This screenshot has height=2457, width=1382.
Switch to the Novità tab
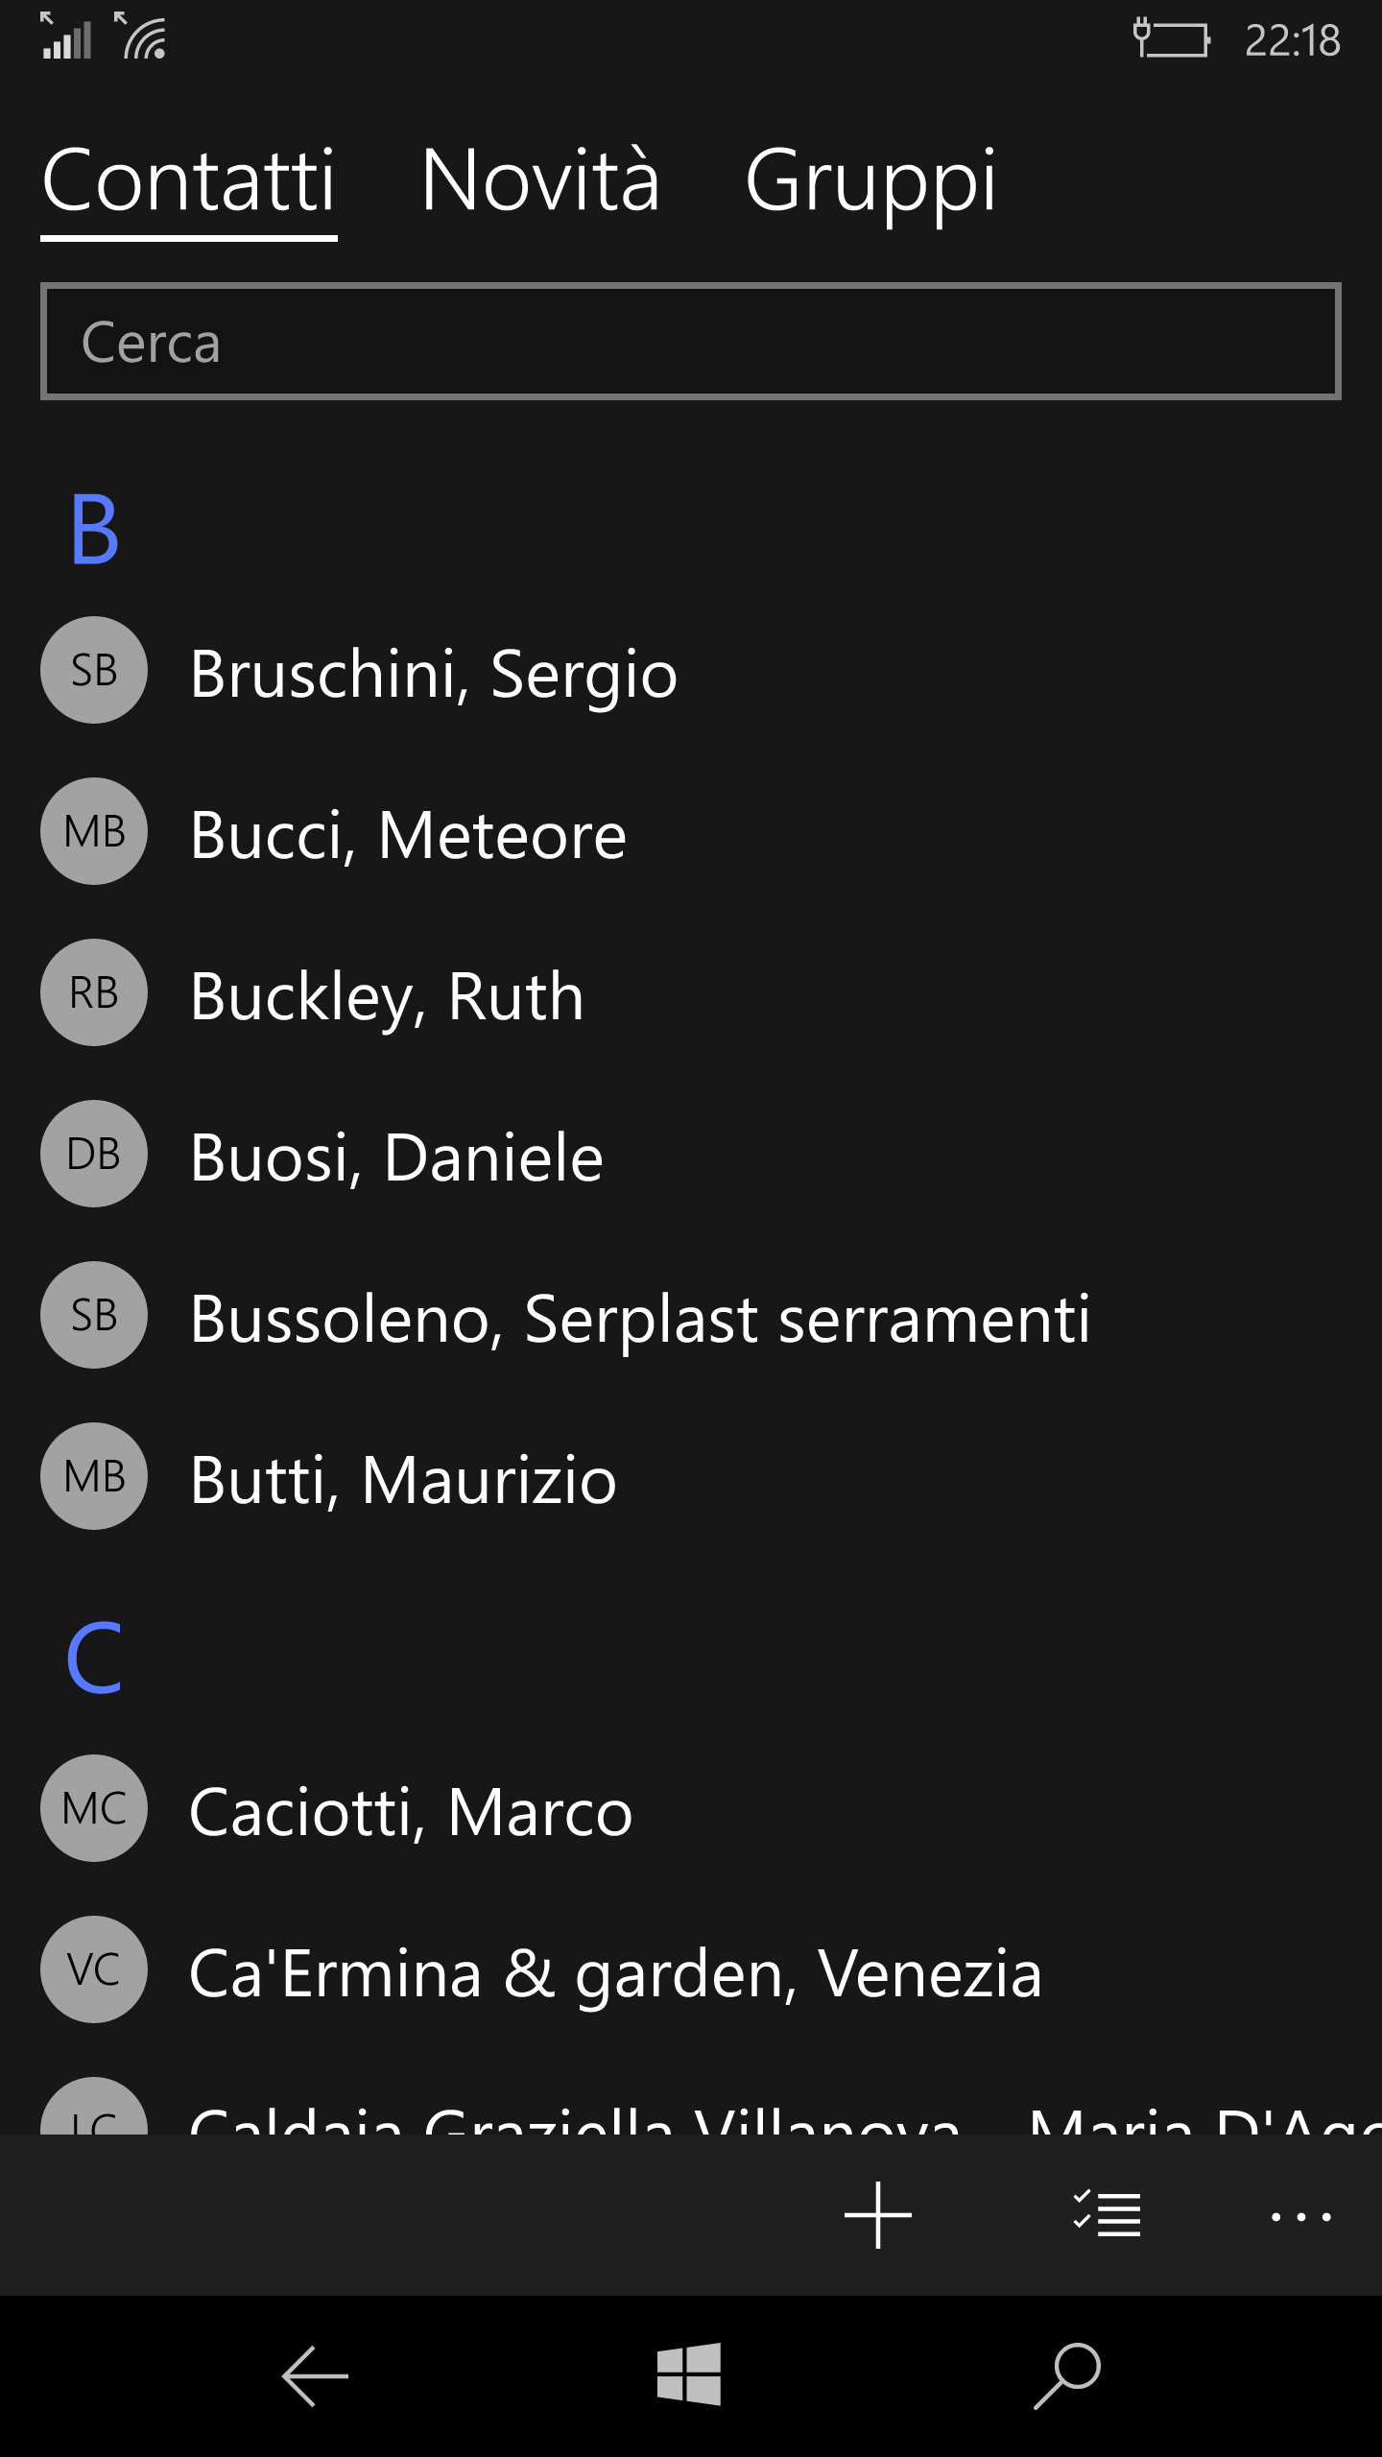click(540, 180)
